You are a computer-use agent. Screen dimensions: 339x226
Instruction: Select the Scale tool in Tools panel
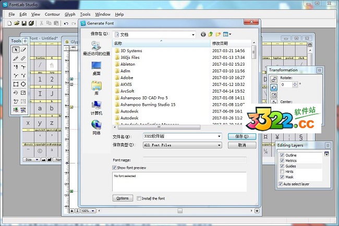pos(23,93)
